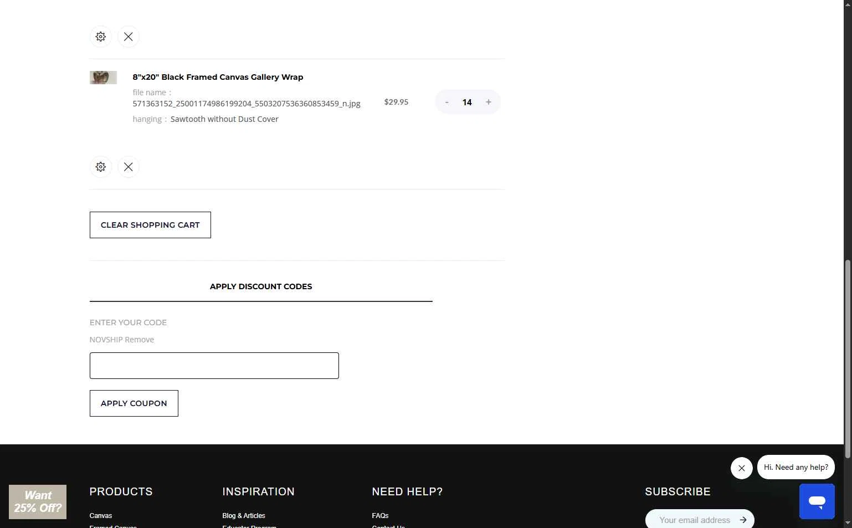Focus the subscribe email address field

tap(694, 520)
